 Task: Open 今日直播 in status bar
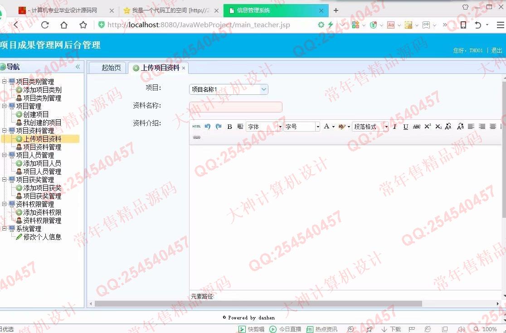(x=285, y=329)
